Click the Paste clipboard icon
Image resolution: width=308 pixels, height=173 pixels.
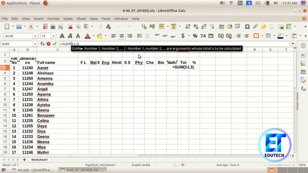(x=86, y=26)
